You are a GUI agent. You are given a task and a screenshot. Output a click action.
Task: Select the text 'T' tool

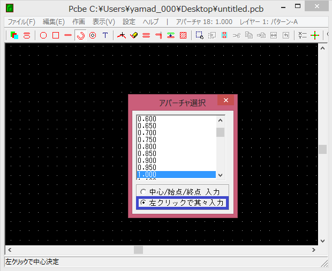pyautogui.click(x=105, y=35)
